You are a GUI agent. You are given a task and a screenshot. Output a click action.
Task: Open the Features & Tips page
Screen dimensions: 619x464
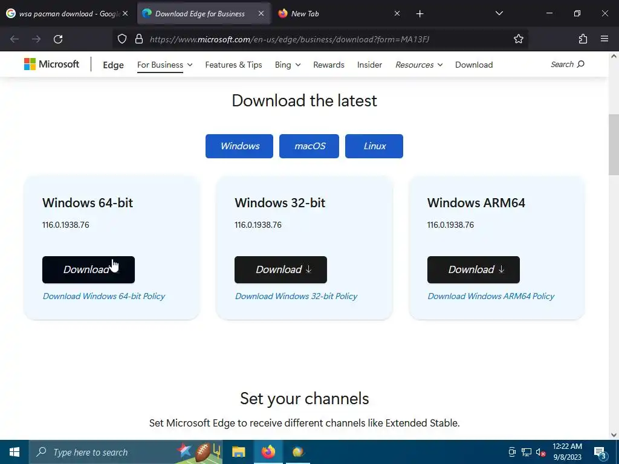233,65
